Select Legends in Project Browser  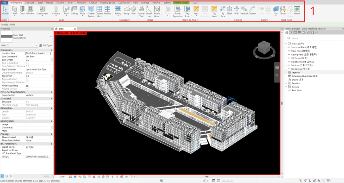point(295,72)
